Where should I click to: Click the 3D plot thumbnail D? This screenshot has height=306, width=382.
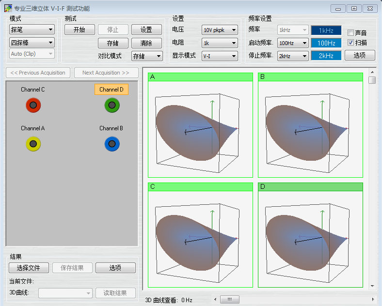[310, 235]
